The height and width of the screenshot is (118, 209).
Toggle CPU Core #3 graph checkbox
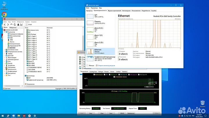pyautogui.click(x=129, y=75)
